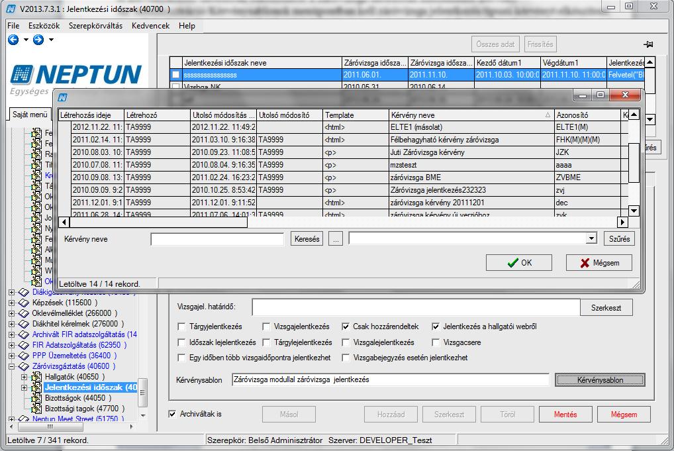The height and width of the screenshot is (451, 674).
Task: Click the Kérvény neve search field
Action: [218, 239]
